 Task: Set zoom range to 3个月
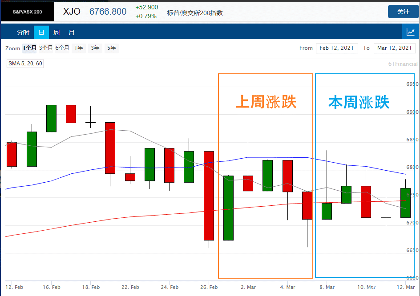pyautogui.click(x=46, y=48)
